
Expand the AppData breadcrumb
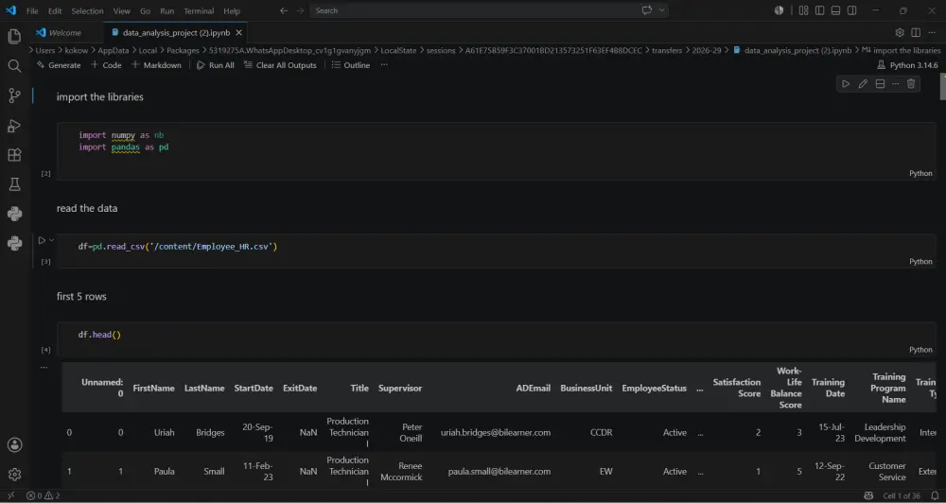click(x=114, y=51)
